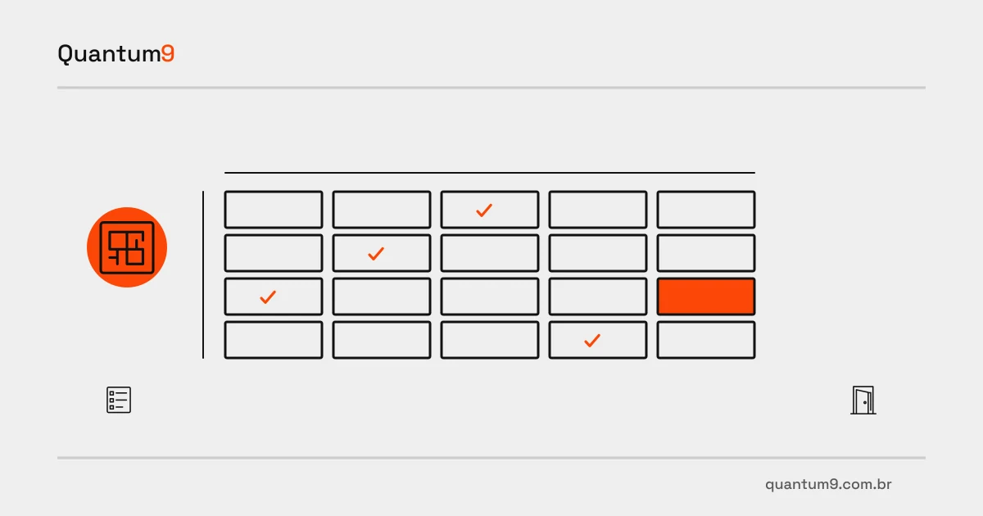Click the Quantum9 logo
This screenshot has height=516, width=983.
click(116, 54)
